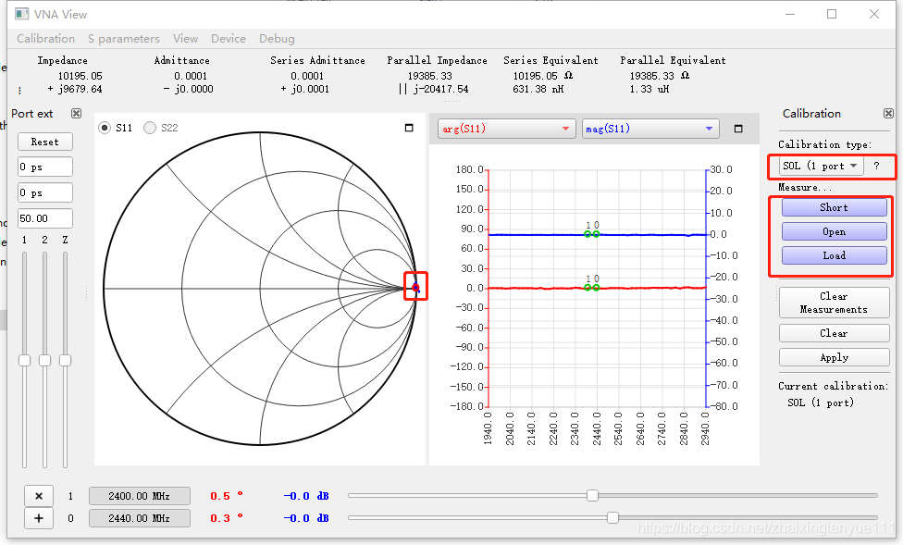Select the S11 radio button

pyautogui.click(x=105, y=128)
